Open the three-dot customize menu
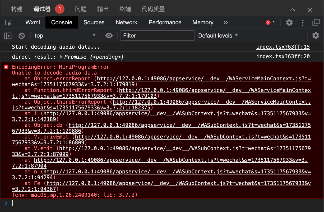Viewport: 324px width, 212px height. [303, 23]
